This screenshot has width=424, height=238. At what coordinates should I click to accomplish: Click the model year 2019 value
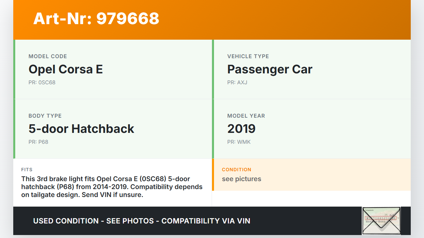[241, 129]
